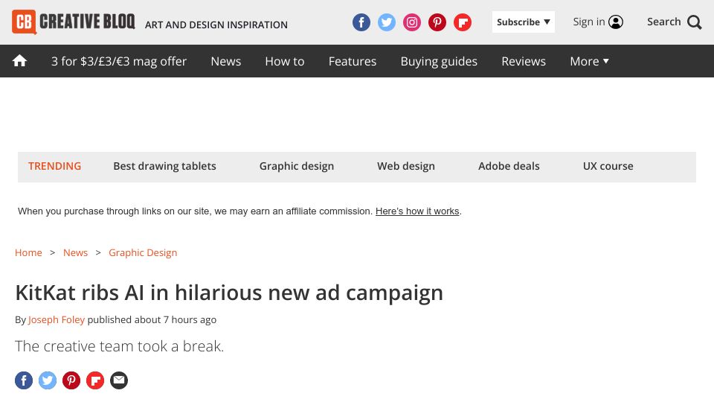Open Pinterest page from header icons
The image size is (714, 402).
(437, 22)
